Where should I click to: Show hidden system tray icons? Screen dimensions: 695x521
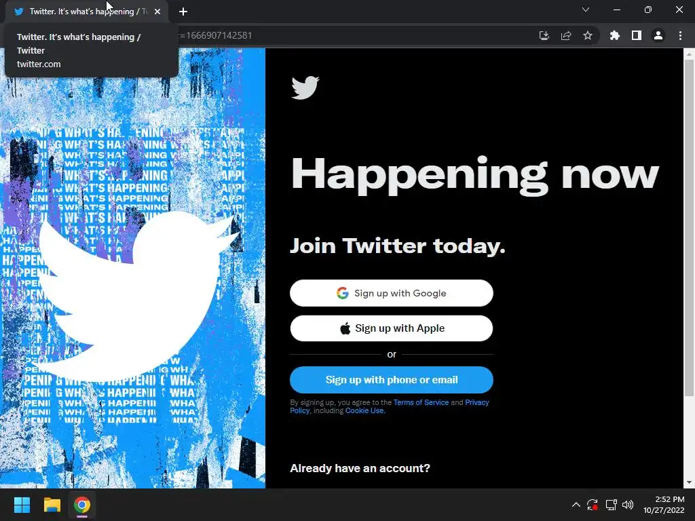click(x=576, y=505)
